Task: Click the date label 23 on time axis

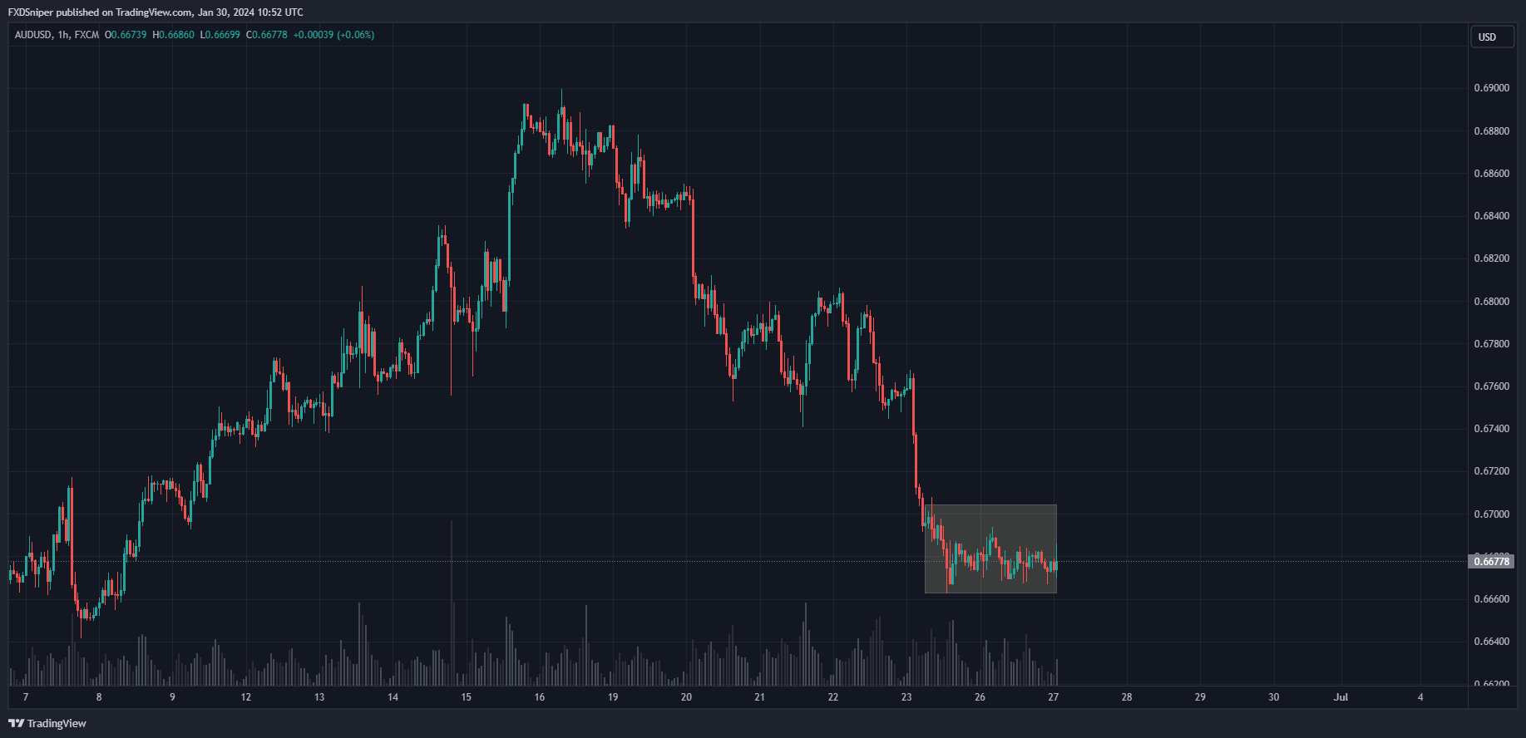Action: coord(906,697)
